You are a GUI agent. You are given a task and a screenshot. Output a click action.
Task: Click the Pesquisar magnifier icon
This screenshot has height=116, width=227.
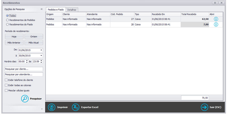[x=25, y=99]
